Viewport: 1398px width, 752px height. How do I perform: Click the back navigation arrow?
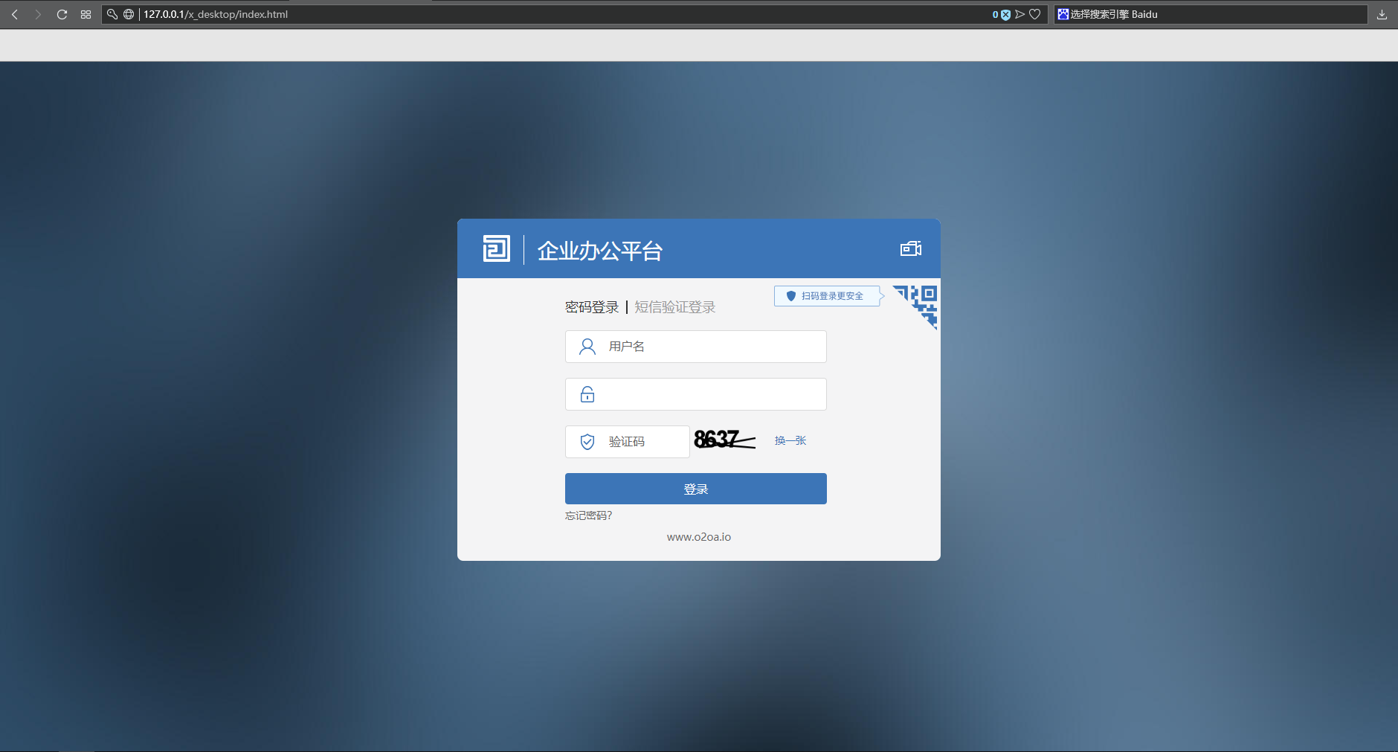click(x=13, y=13)
